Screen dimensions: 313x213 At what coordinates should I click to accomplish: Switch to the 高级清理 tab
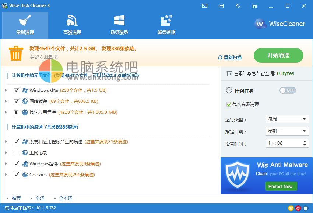pyautogui.click(x=72, y=25)
